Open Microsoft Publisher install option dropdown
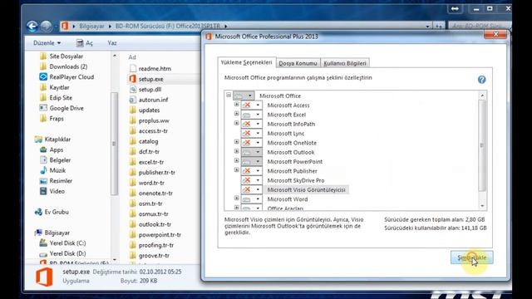Viewport: 532px width, 299px height. pos(251,171)
